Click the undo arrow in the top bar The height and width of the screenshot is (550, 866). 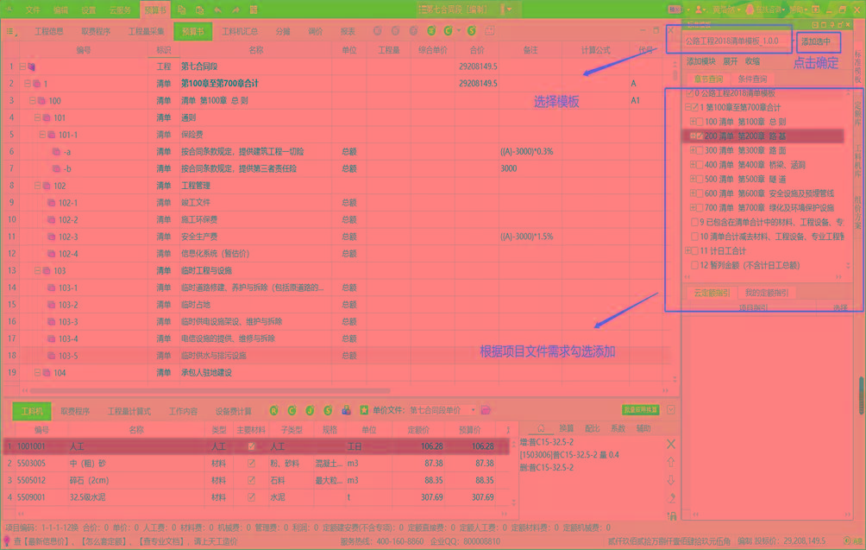pyautogui.click(x=217, y=9)
